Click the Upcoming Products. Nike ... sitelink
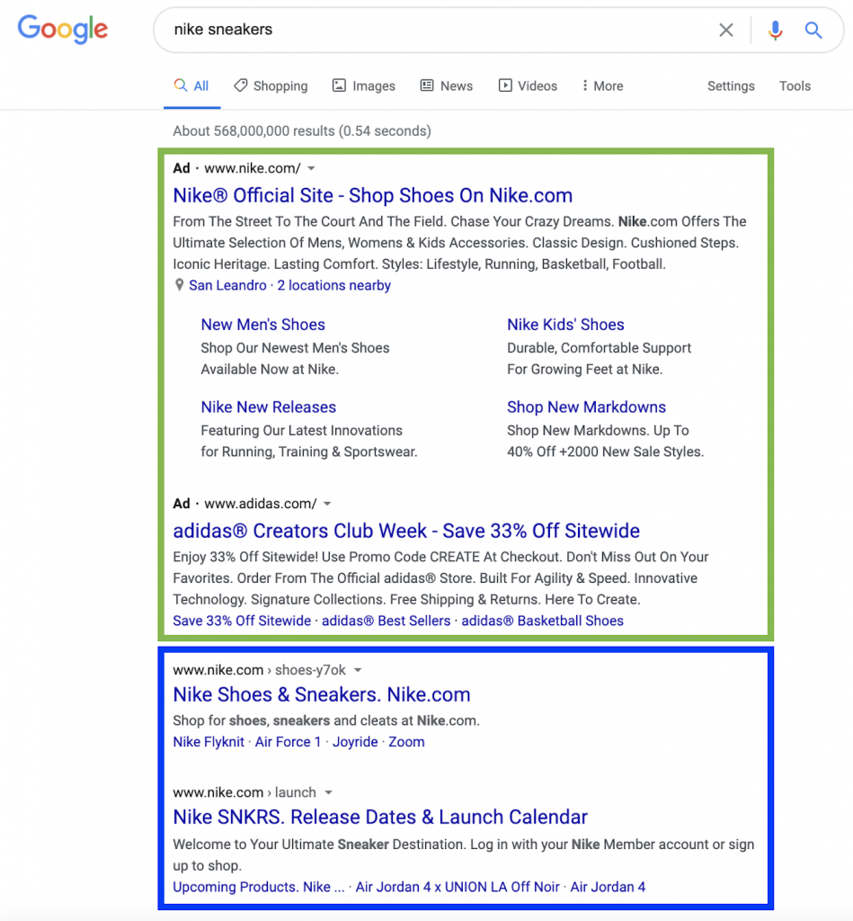 click(259, 887)
